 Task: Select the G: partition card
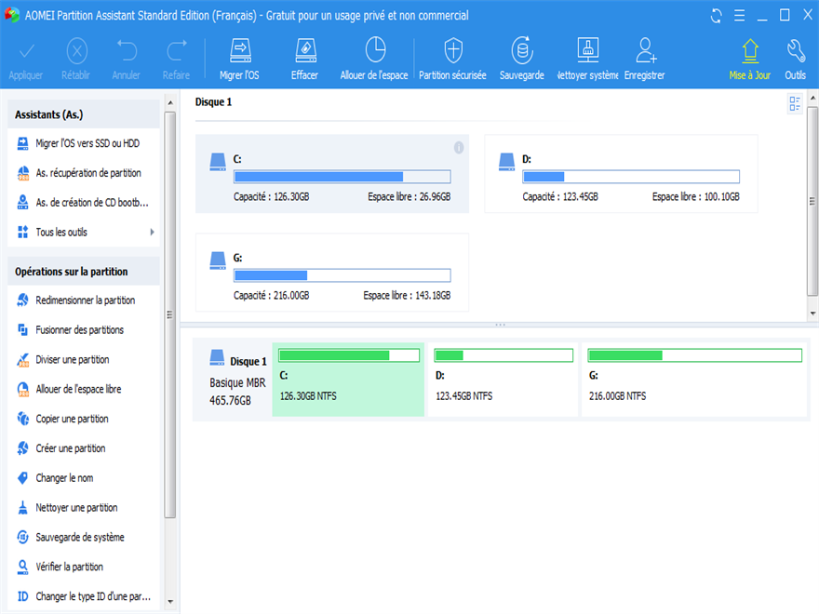point(332,273)
